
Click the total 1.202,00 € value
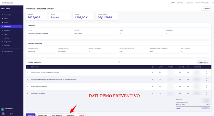(81, 17)
